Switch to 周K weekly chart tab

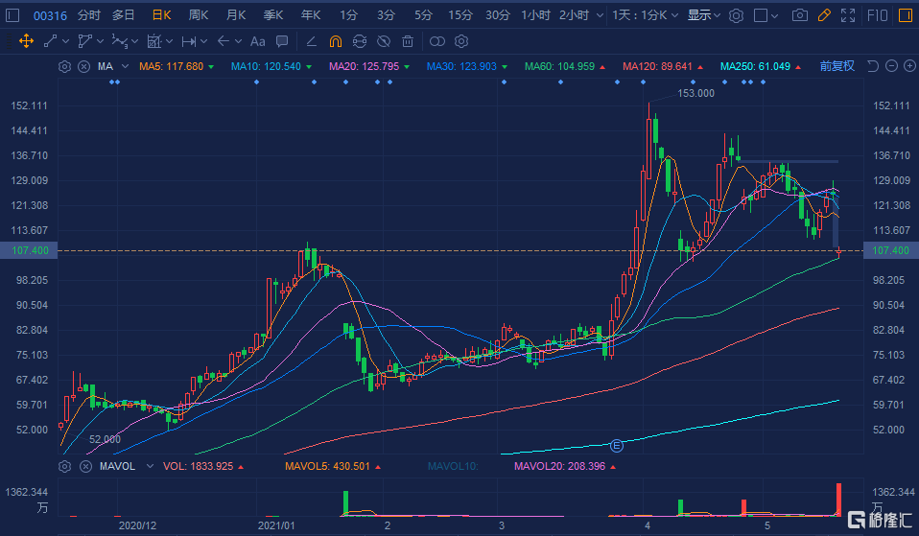199,16
